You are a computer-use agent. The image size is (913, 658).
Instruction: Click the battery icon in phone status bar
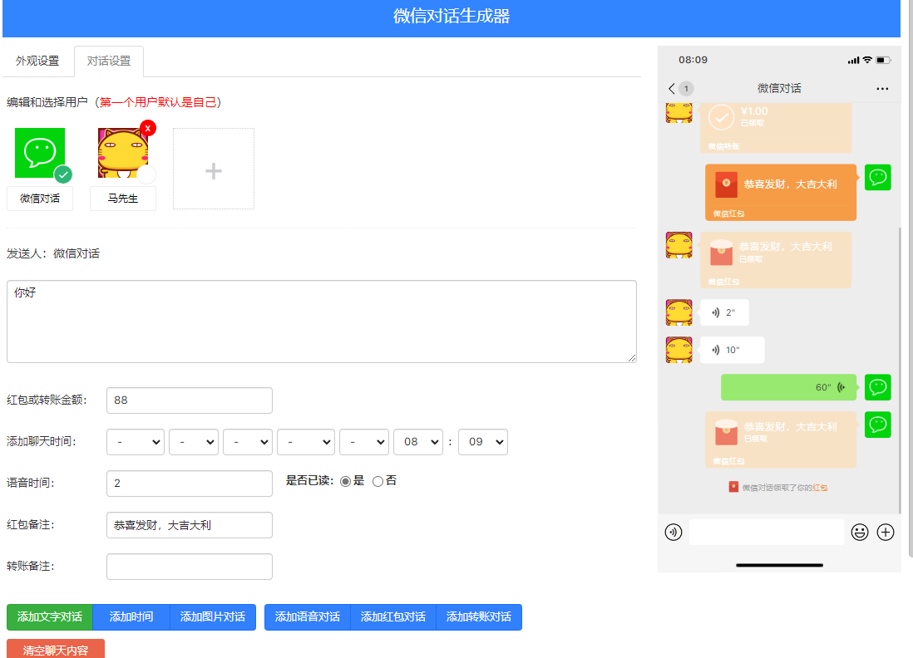pyautogui.click(x=883, y=60)
